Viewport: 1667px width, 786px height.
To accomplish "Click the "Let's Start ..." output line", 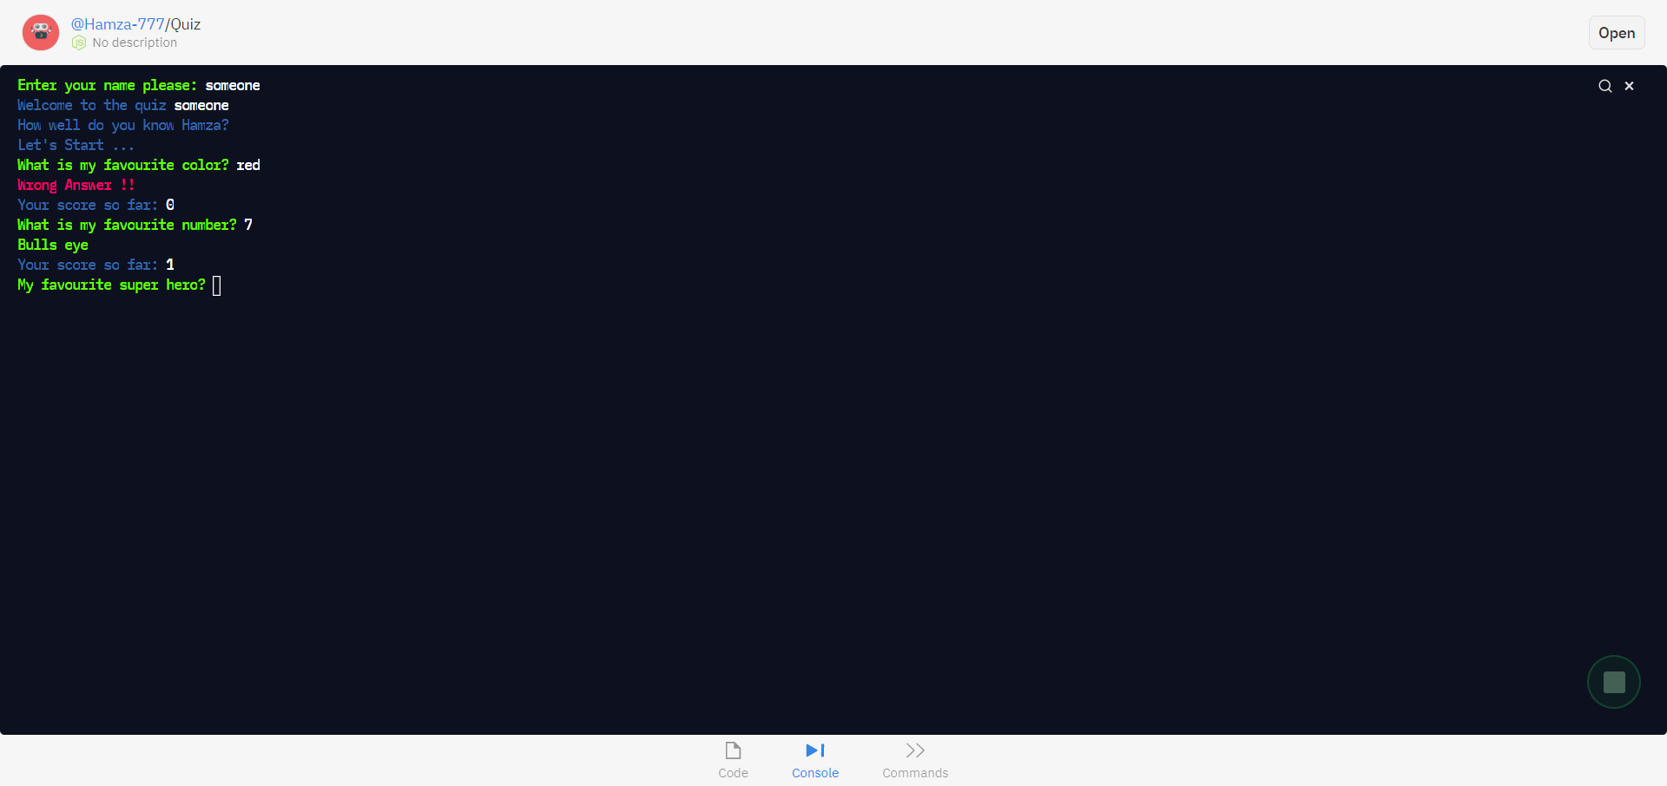I will pyautogui.click(x=76, y=145).
